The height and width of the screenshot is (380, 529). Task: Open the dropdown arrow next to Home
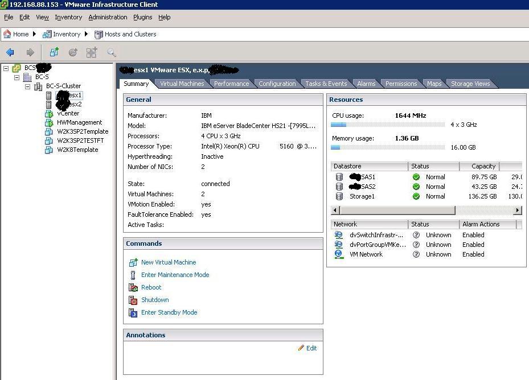tap(34, 34)
